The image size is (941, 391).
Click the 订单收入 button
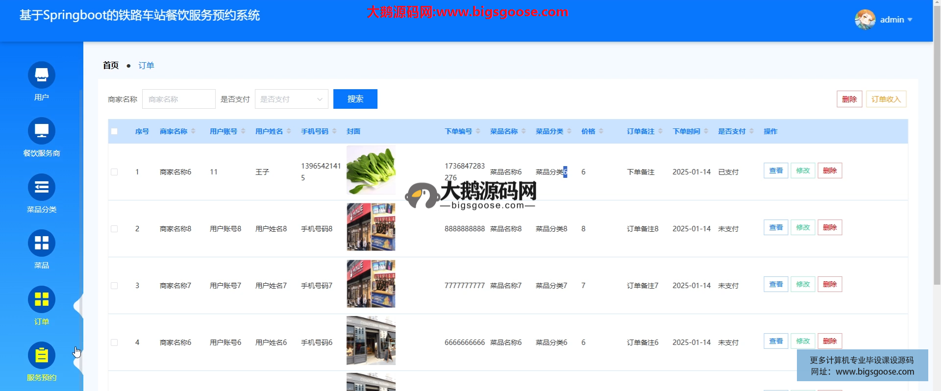tap(886, 99)
